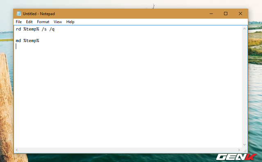The image size is (262, 162).
Task: Close the Untitled Notepad window
Action: pos(240,13)
